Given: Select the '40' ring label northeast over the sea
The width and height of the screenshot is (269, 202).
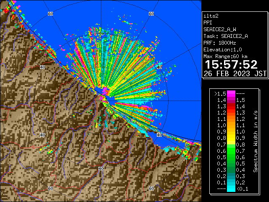Looking at the screenshot, I should [159, 67].
